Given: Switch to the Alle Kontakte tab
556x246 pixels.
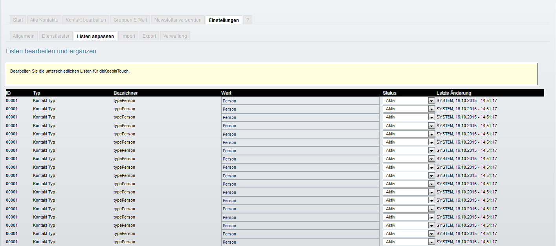Looking at the screenshot, I should (x=44, y=20).
